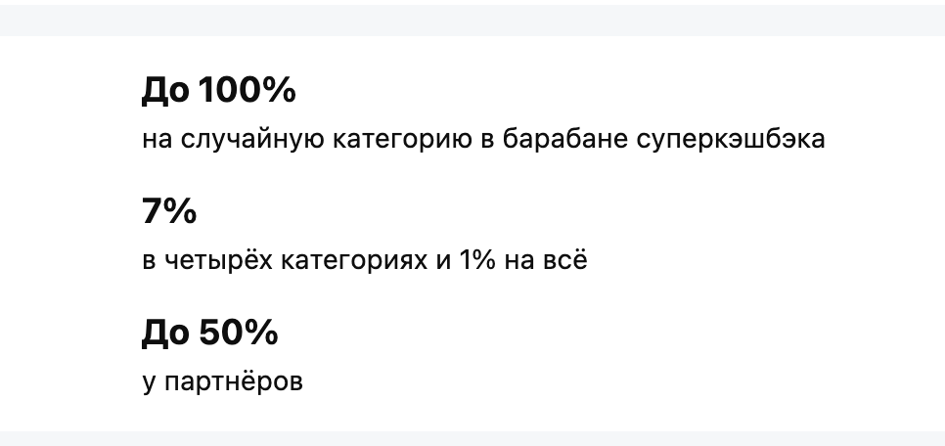Click the gray strip below the card
The image size is (945, 446).
coord(472,438)
